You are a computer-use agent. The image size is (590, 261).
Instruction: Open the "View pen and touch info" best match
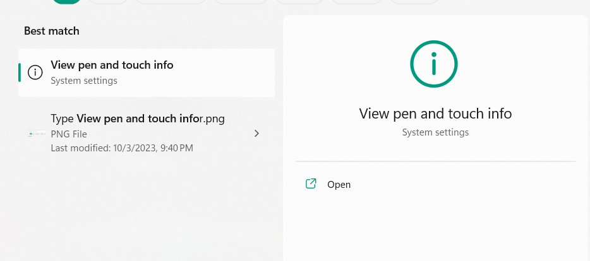point(112,65)
